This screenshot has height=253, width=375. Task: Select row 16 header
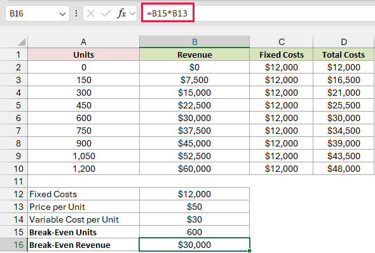click(14, 245)
